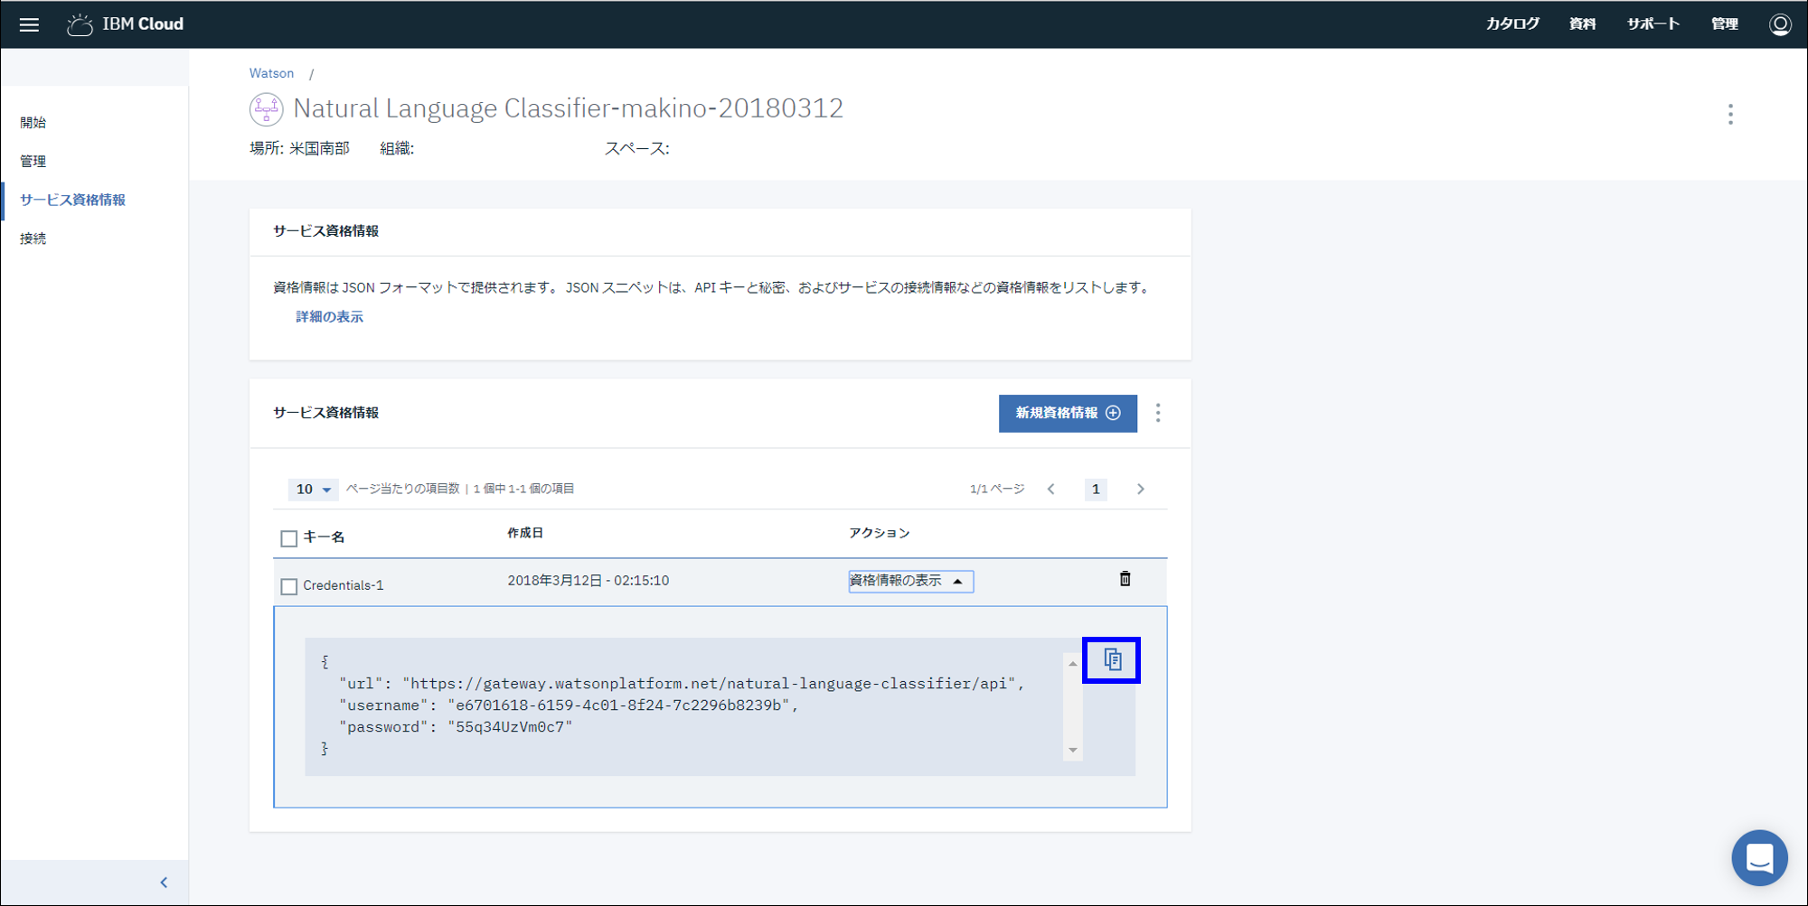
Task: Open the user profile avatar
Action: pos(1780,24)
